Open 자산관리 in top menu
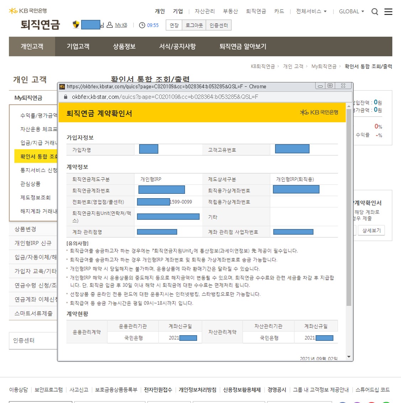 coord(205,11)
